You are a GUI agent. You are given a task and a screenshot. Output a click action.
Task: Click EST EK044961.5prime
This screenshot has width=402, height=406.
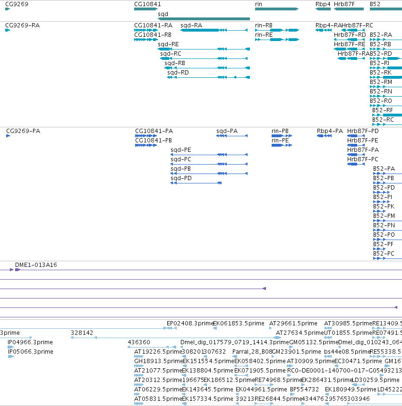click(237, 394)
